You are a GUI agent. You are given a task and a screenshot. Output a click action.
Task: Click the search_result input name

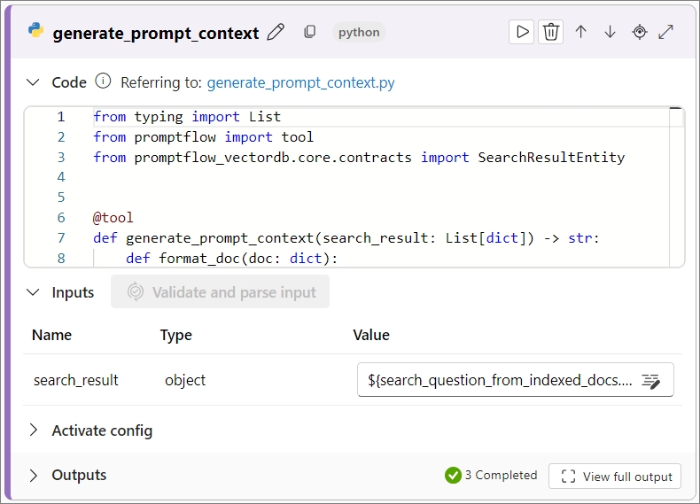(x=76, y=380)
